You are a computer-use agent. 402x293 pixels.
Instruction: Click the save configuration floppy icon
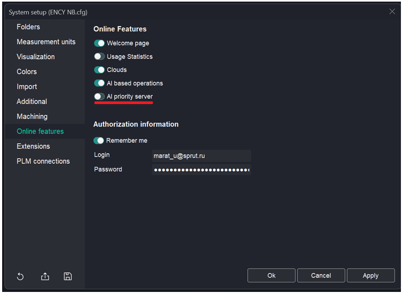(x=68, y=276)
